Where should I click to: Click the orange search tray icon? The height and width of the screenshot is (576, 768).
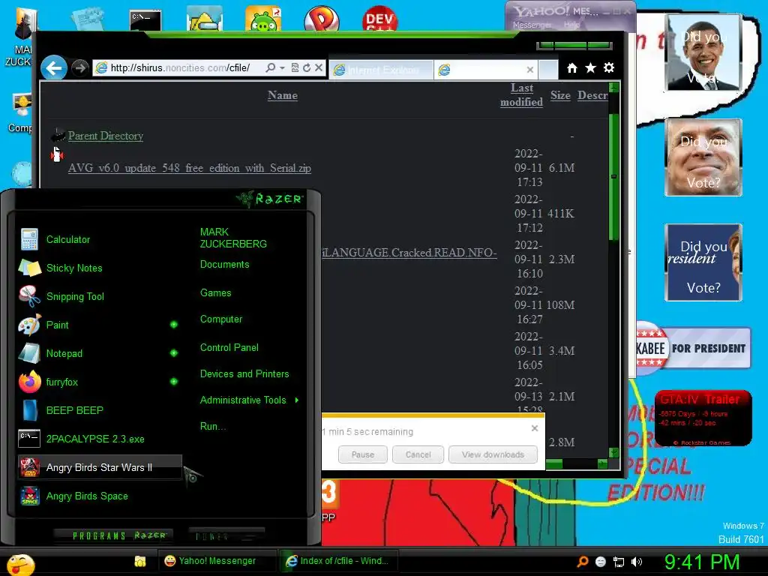[x=583, y=562]
